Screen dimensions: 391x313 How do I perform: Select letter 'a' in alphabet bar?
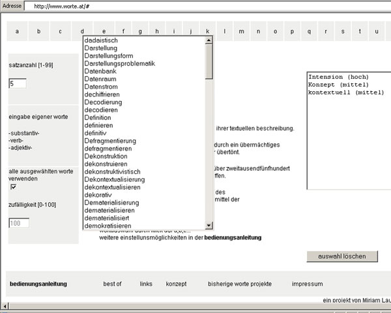coord(17,31)
